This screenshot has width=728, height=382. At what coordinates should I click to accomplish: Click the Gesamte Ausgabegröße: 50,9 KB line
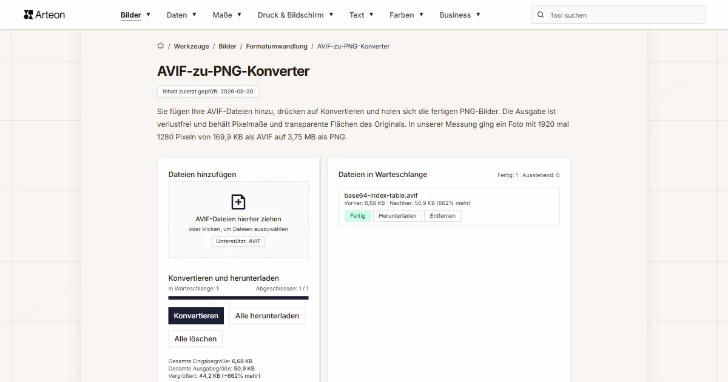tap(211, 369)
